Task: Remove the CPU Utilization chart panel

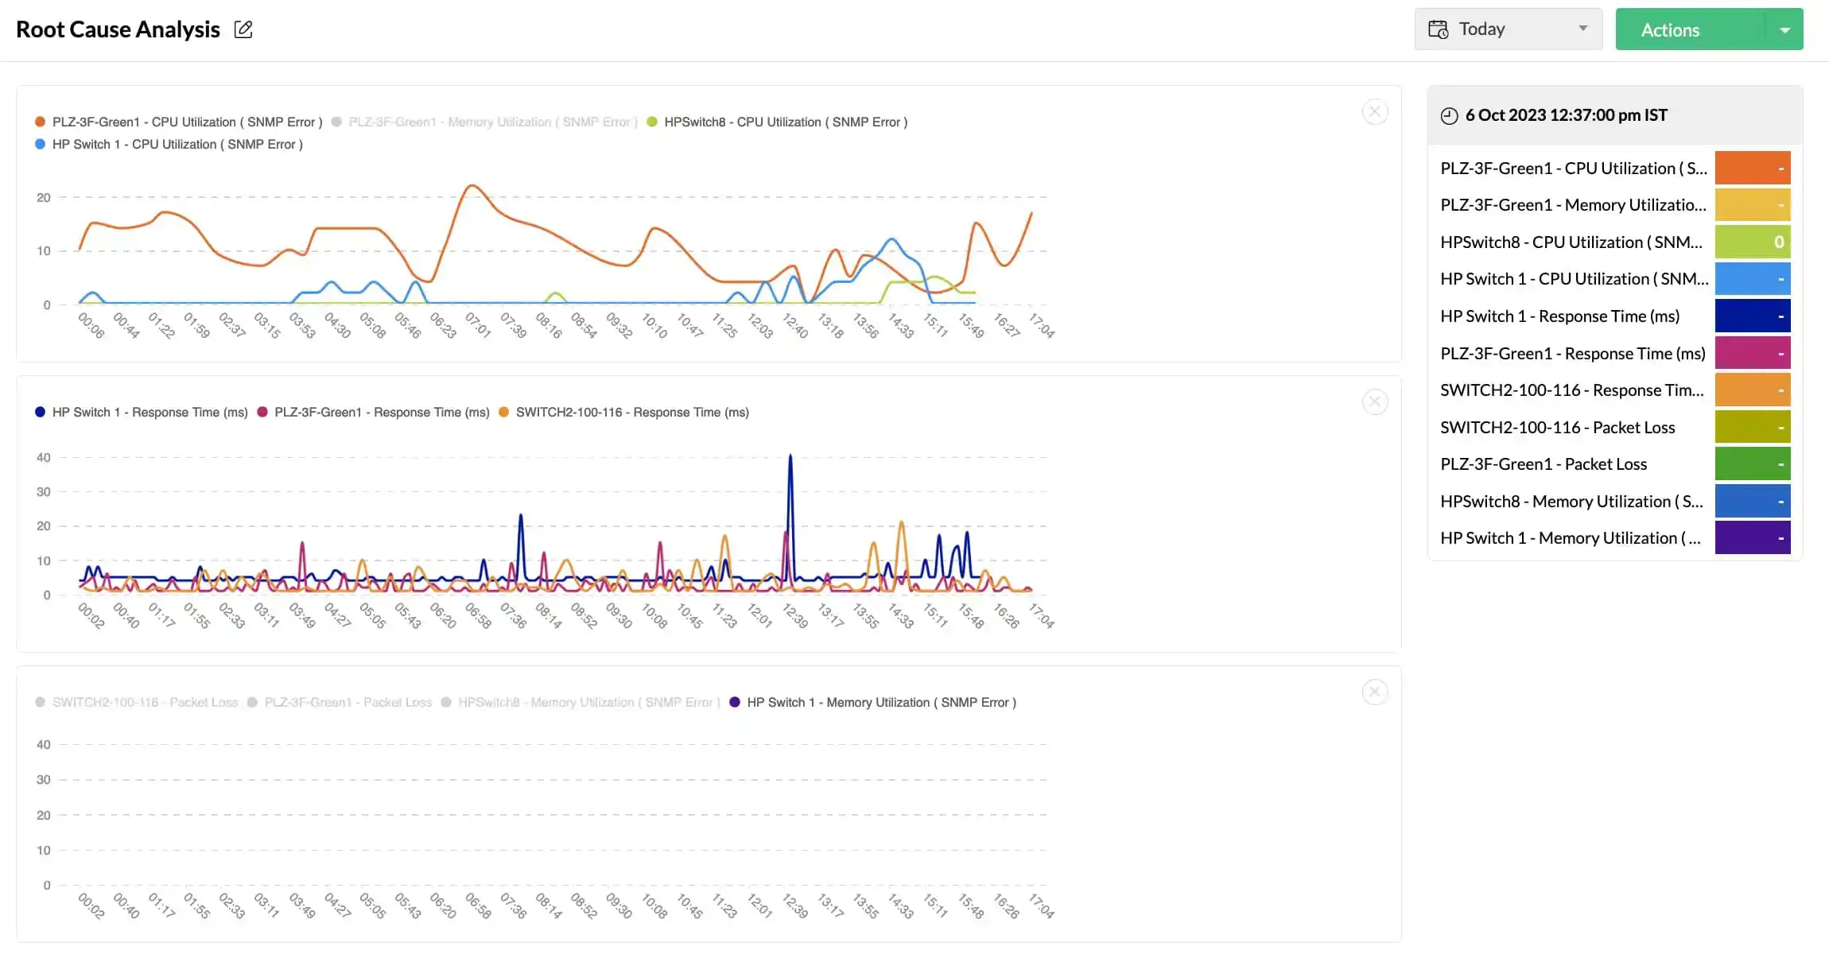Action: click(x=1375, y=112)
